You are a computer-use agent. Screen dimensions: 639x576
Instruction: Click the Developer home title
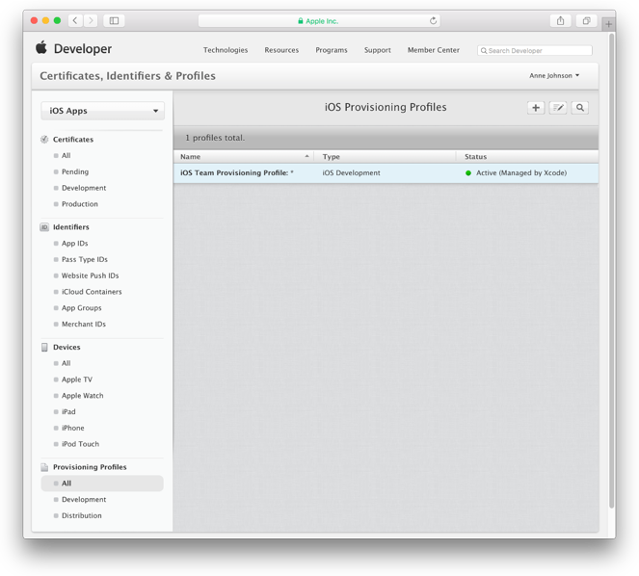click(x=83, y=49)
